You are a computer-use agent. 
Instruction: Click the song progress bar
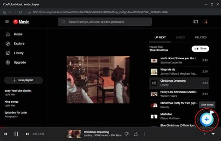(x=110, y=127)
